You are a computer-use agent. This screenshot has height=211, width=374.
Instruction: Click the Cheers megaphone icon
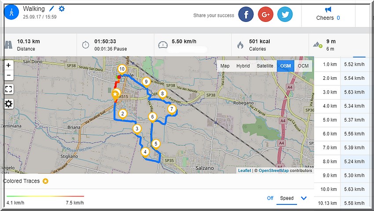pyautogui.click(x=328, y=9)
